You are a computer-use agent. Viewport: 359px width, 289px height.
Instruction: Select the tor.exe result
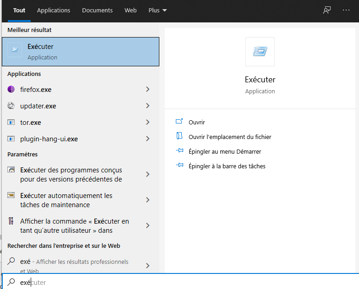tap(81, 123)
